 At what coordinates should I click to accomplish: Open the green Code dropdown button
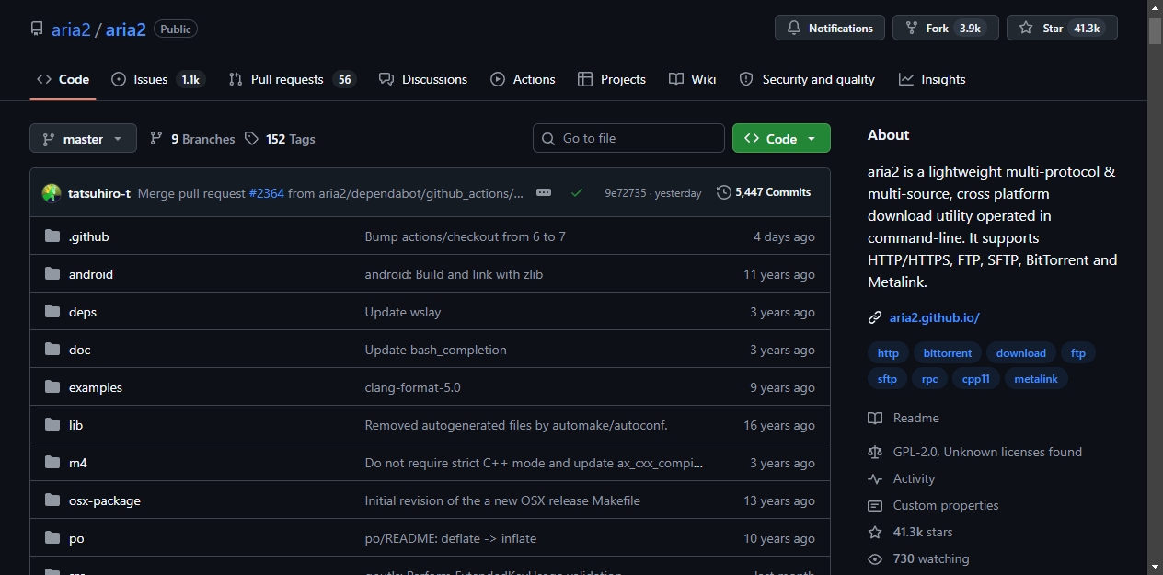(x=781, y=138)
